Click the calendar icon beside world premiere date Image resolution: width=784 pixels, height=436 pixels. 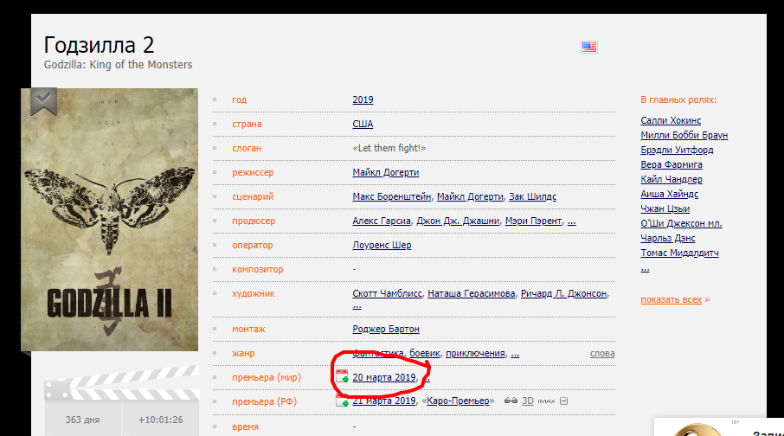pyautogui.click(x=342, y=376)
